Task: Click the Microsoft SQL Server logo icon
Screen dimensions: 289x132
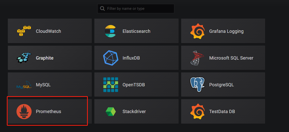Action: click(x=197, y=58)
